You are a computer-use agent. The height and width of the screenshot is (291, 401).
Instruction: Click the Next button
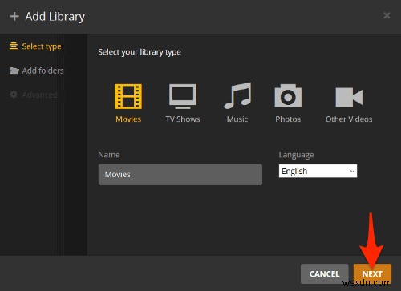[372, 273]
